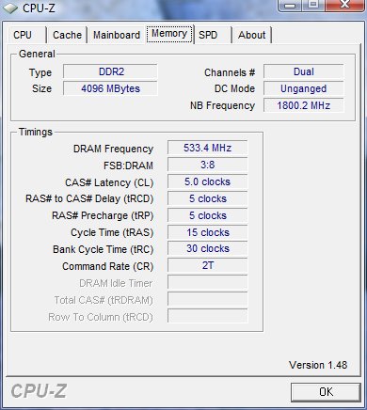Minimize the CPU-Z window
The height and width of the screenshot is (410, 367).
pos(290,5)
